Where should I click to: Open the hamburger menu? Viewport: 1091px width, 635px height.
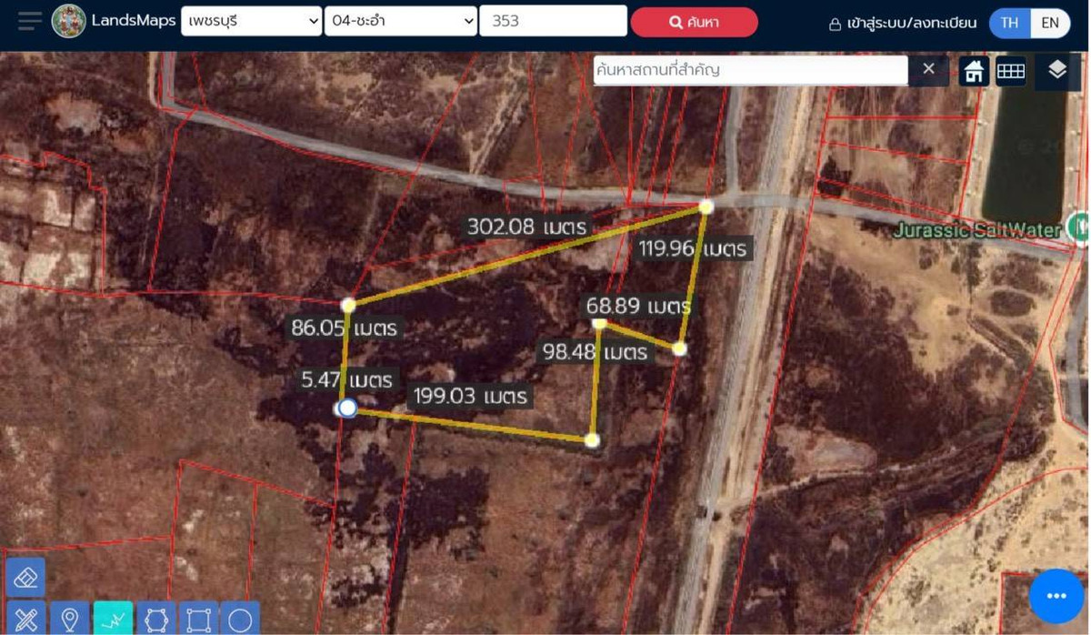click(x=29, y=21)
